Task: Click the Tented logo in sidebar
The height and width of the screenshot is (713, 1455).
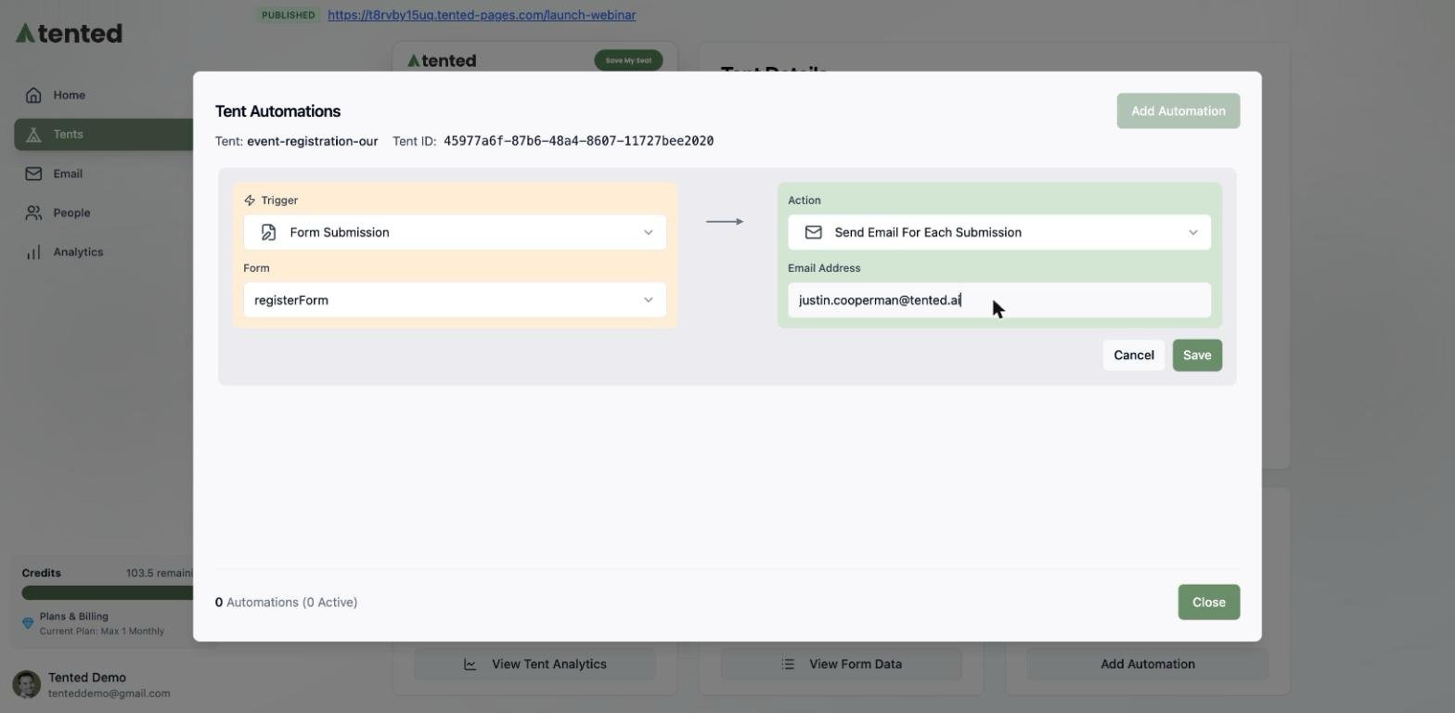Action: 69,33
